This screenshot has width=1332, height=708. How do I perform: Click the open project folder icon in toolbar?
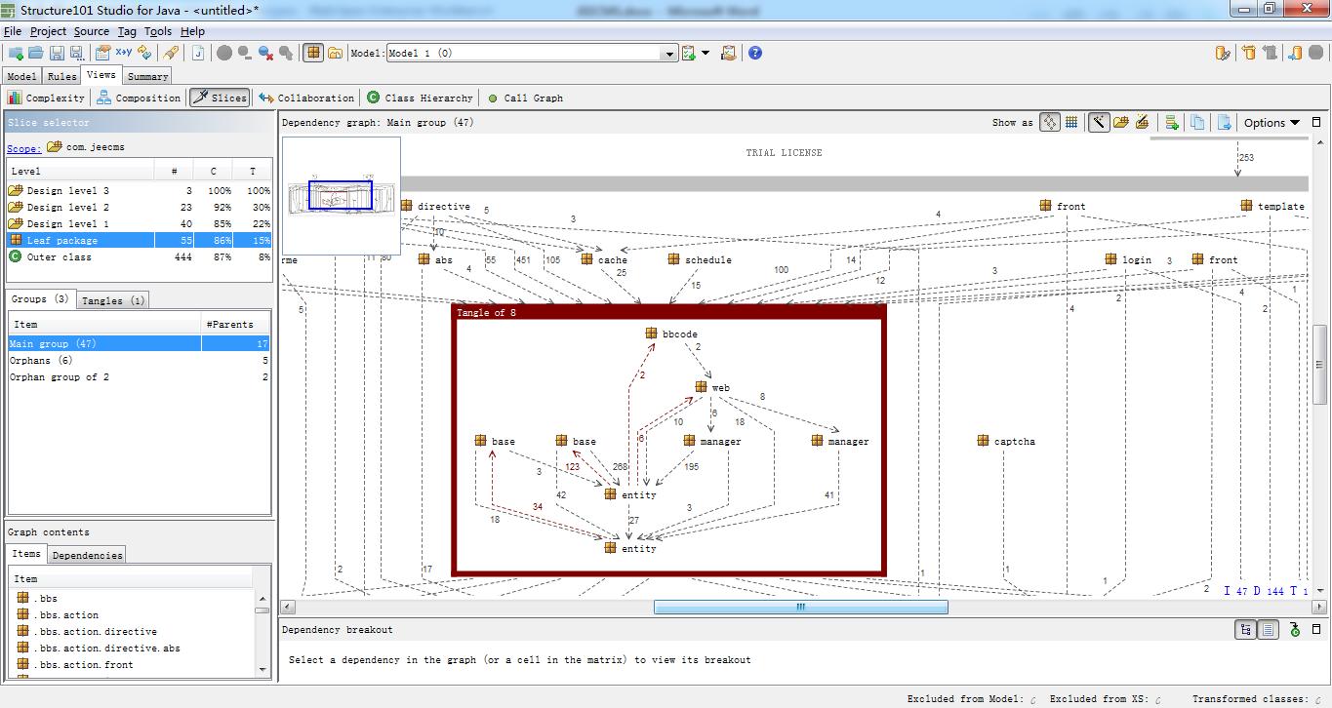point(36,53)
